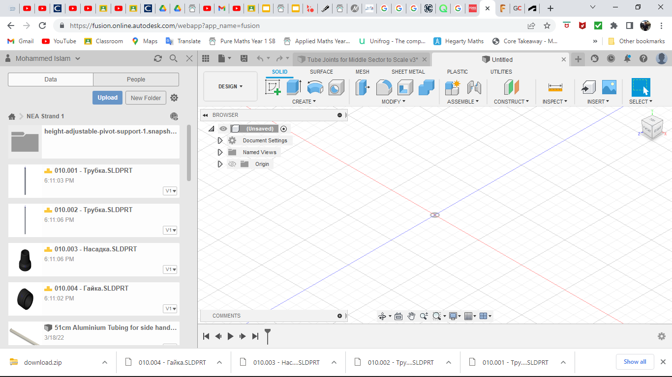The width and height of the screenshot is (672, 377).
Task: Open the Measure tool under Inspect
Action: (x=555, y=87)
